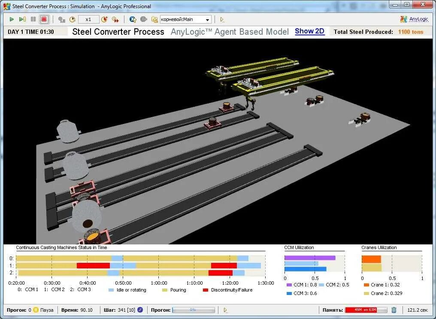Viewport: 436px width, 319px height.
Task: Click the front overhead crane in 3D view
Action: [x=282, y=82]
